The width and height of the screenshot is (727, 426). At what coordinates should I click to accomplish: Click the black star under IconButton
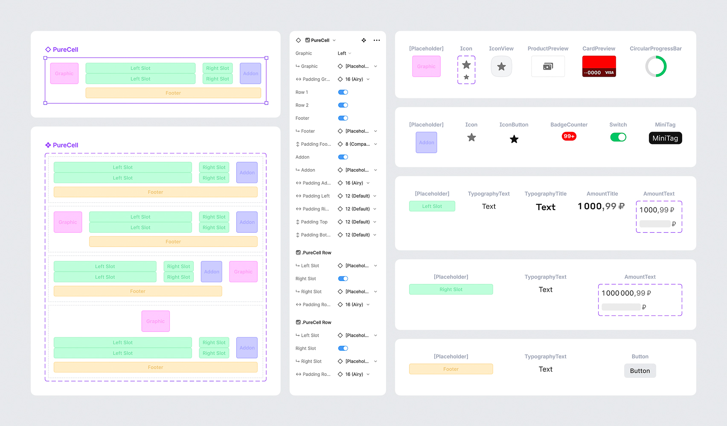pos(514,139)
